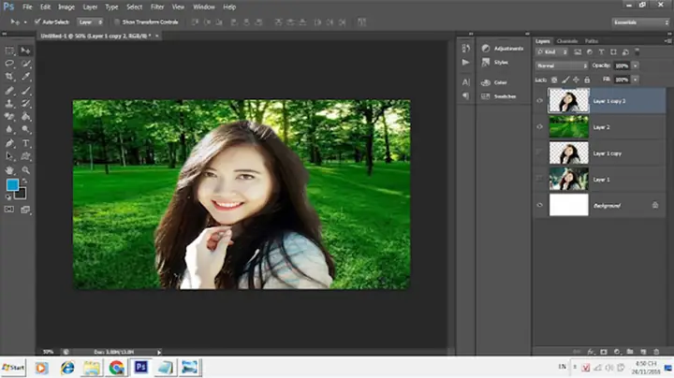Show Layer 1 copy visibility
Viewport: 674px width, 378px height.
click(x=540, y=153)
